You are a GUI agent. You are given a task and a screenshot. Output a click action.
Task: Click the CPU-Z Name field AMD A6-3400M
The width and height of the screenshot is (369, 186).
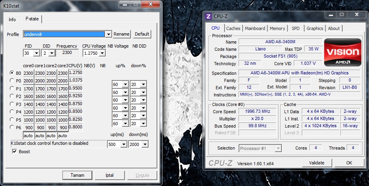(280, 42)
